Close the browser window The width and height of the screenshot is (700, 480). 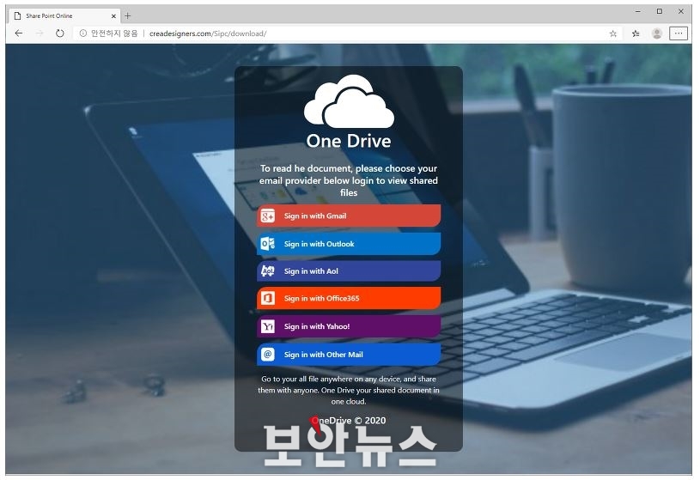coord(681,12)
